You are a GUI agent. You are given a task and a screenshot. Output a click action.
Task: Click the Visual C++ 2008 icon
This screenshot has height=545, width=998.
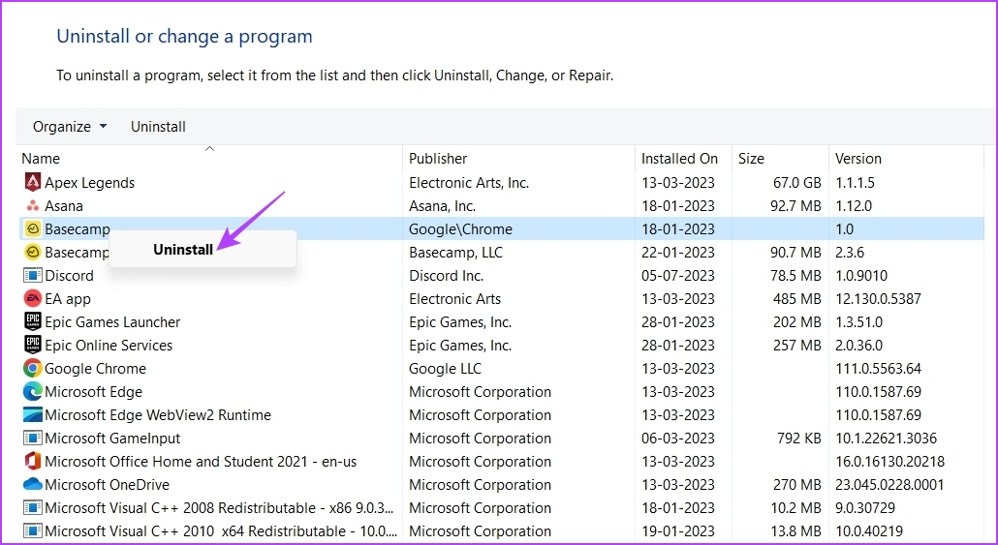33,508
